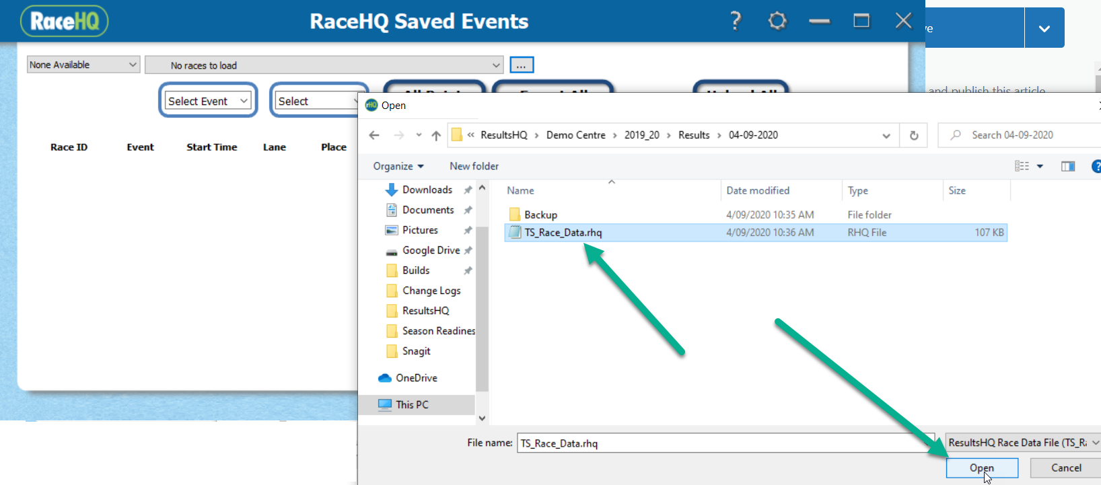Click the File name input field
Viewport: 1101px width, 485px height.
[x=725, y=443]
